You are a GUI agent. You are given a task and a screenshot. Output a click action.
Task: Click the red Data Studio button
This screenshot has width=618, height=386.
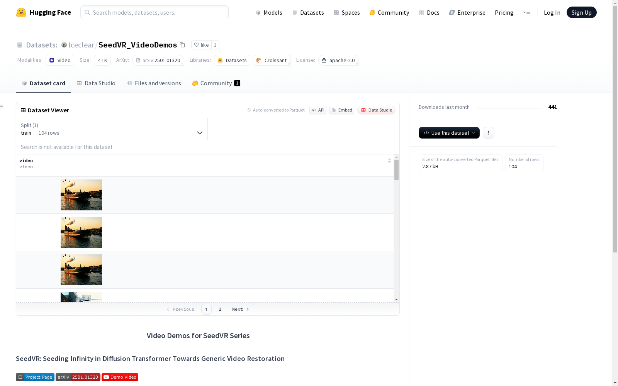point(377,110)
